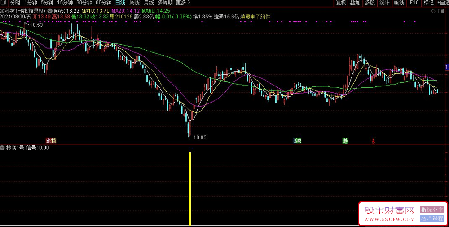Expand the 更多 periods menu
Viewport: 449px width, 227px height.
[183, 3]
